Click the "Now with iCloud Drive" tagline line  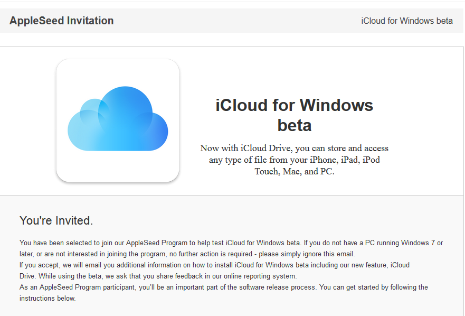click(x=294, y=148)
